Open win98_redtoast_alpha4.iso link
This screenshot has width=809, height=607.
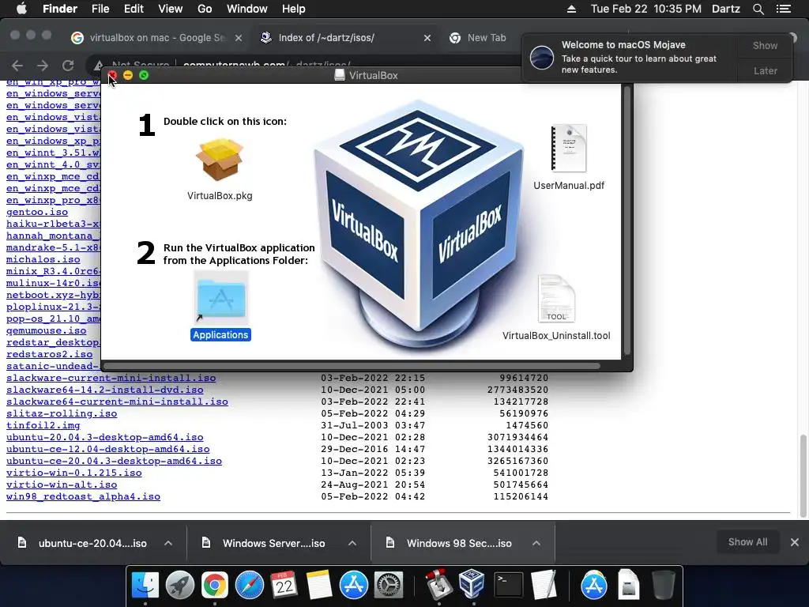tap(83, 496)
